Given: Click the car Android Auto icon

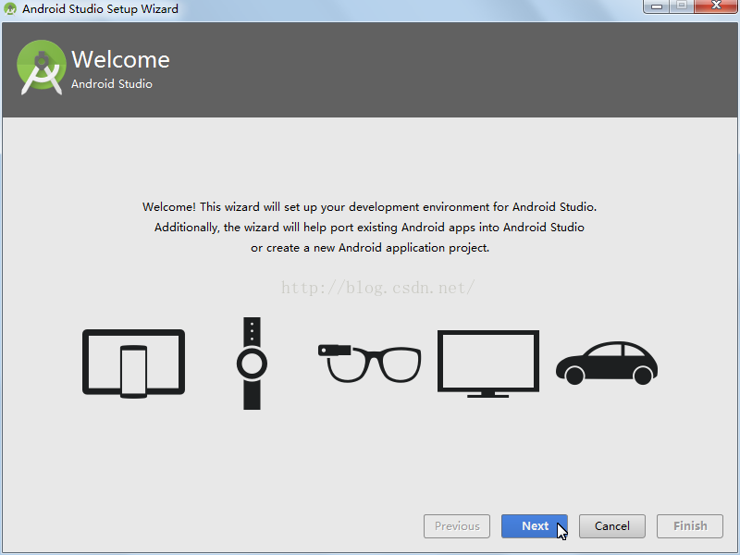Looking at the screenshot, I should 607,363.
